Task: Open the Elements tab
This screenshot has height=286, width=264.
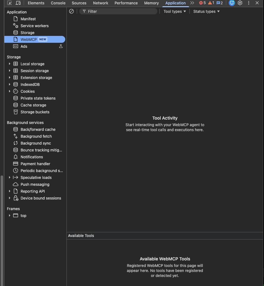Action: pyautogui.click(x=36, y=3)
